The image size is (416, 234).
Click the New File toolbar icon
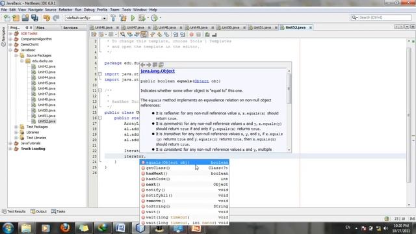(7, 18)
